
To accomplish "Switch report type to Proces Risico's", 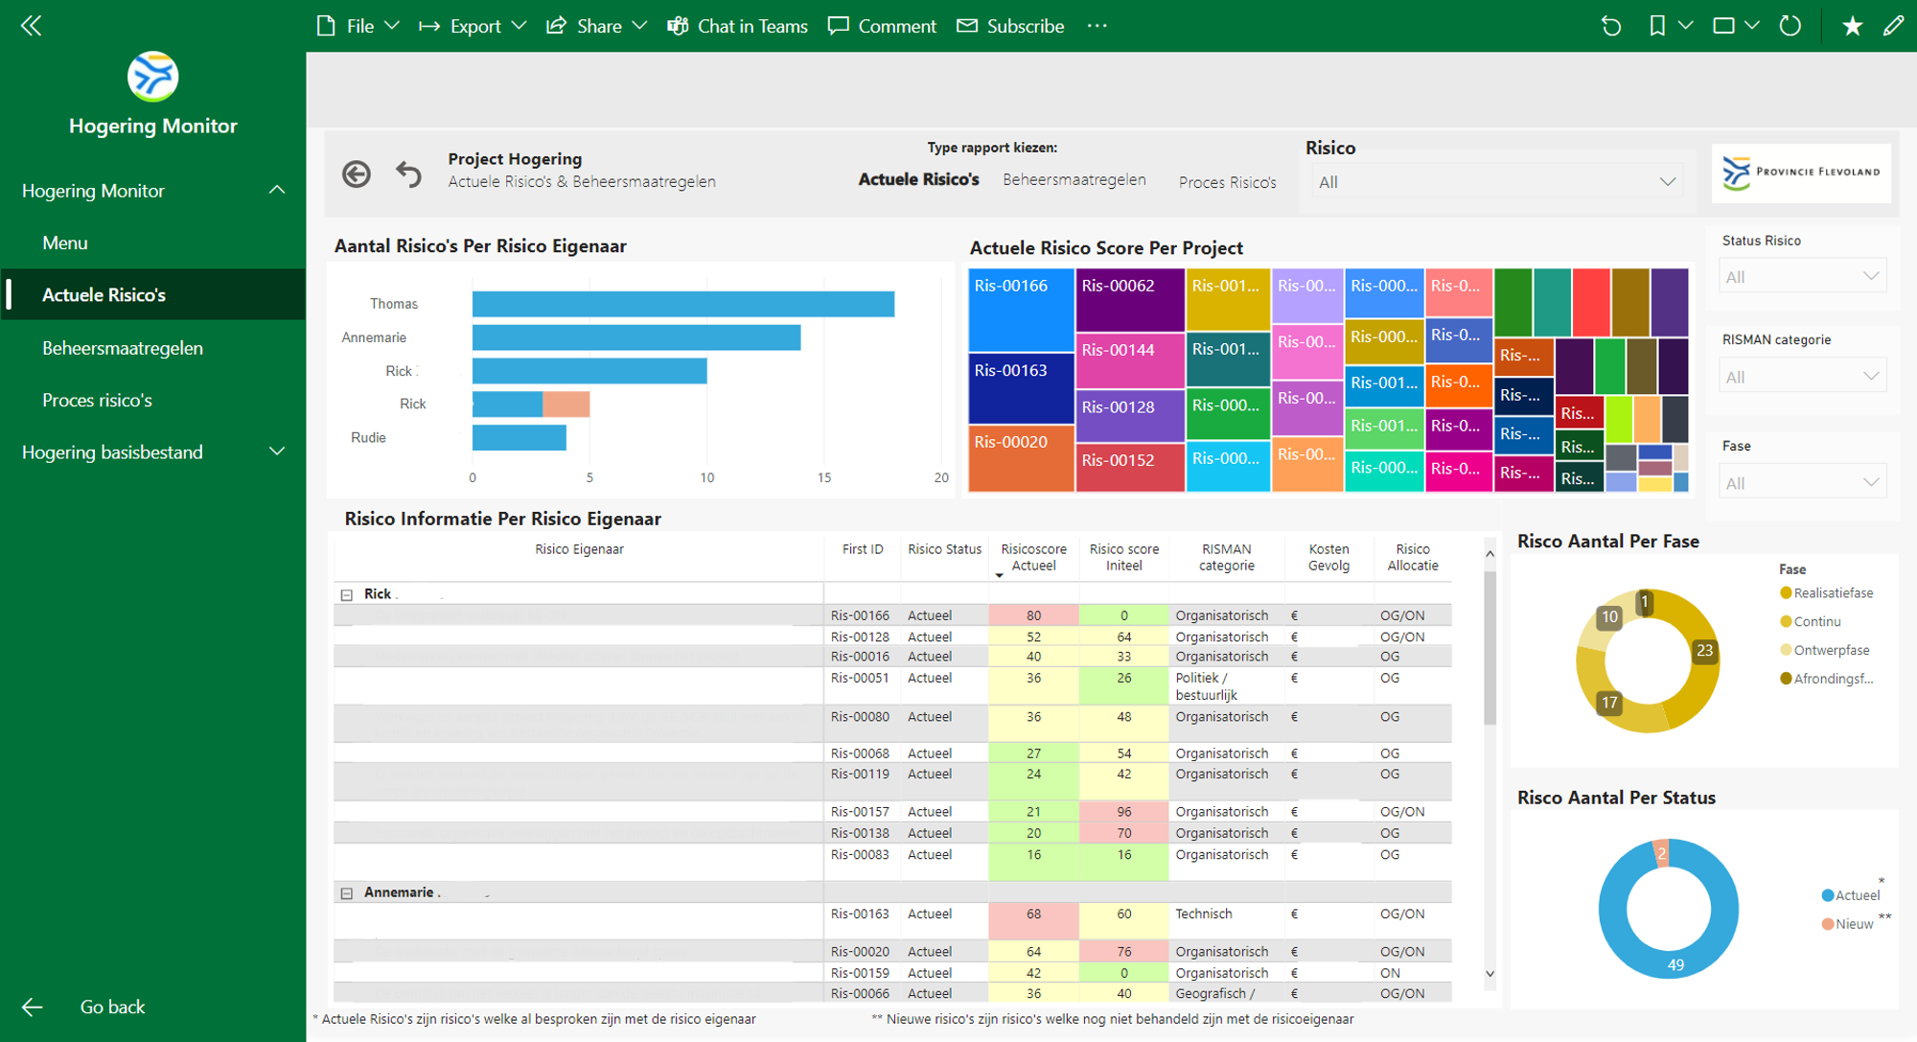I will [x=1227, y=182].
